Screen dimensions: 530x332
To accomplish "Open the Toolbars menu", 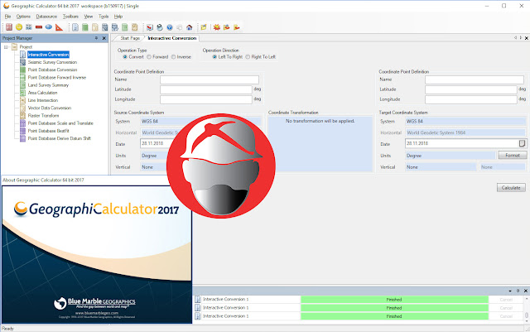I will [x=70, y=17].
